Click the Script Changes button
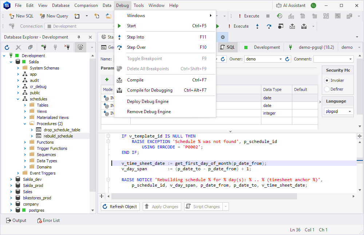Image resolution: width=364 pixels, height=235 pixels. [203, 207]
